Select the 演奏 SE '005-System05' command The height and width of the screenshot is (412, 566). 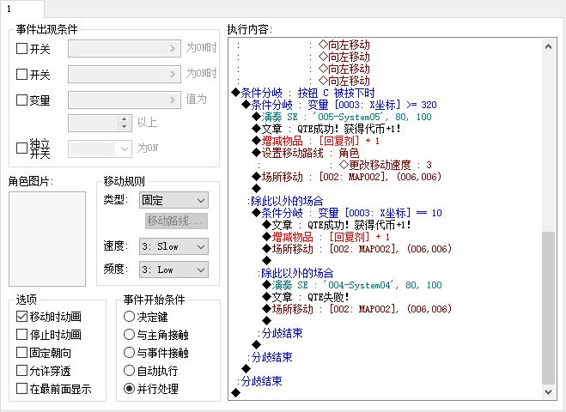[342, 117]
